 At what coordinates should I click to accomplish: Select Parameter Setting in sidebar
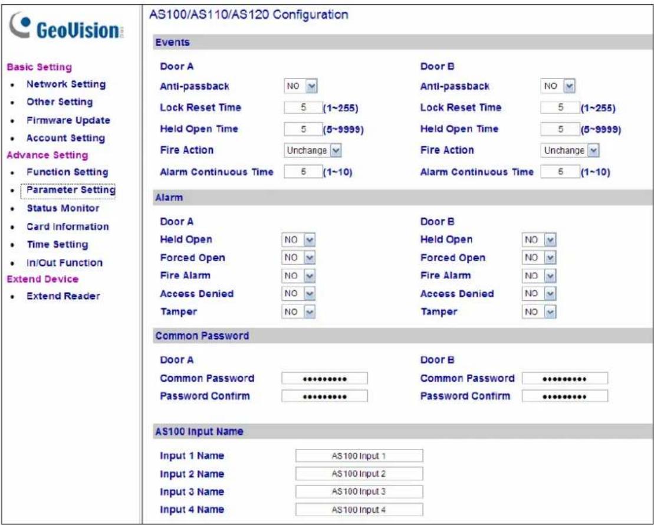click(71, 190)
